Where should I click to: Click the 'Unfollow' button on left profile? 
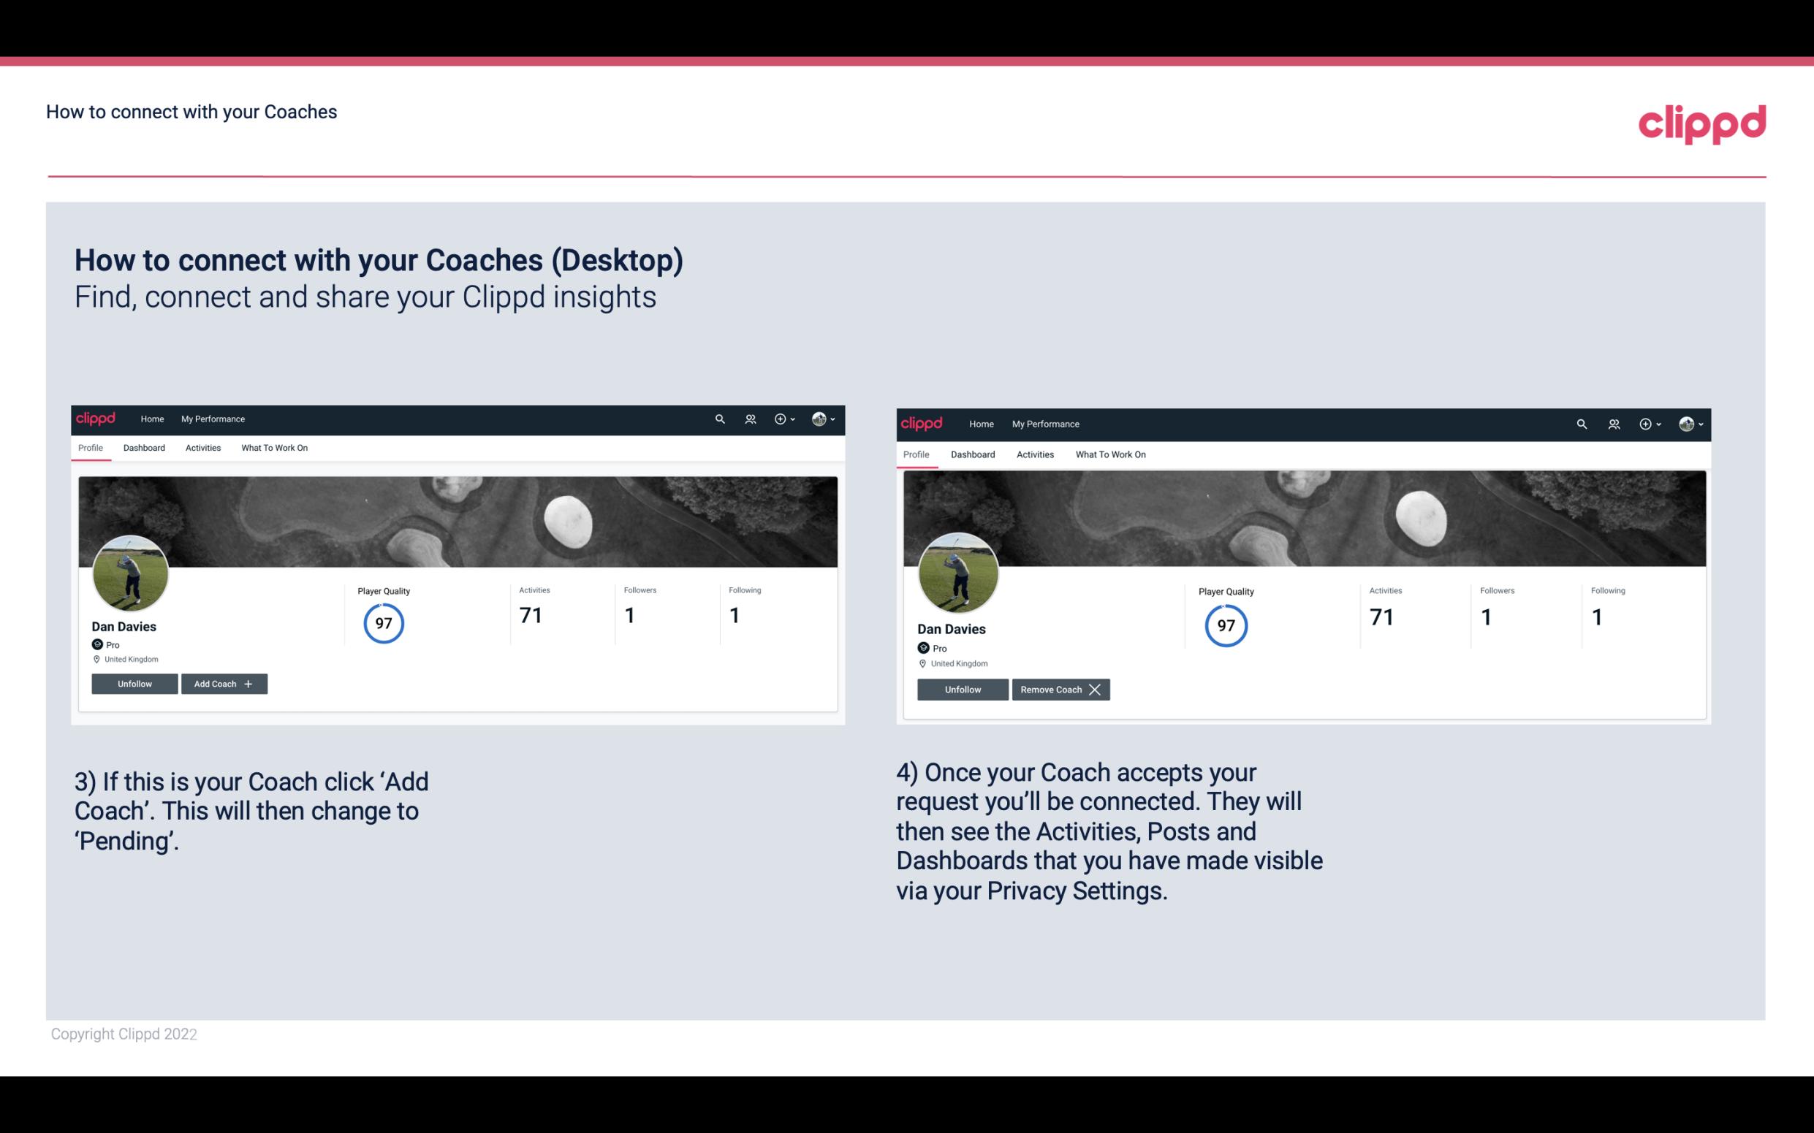point(134,683)
